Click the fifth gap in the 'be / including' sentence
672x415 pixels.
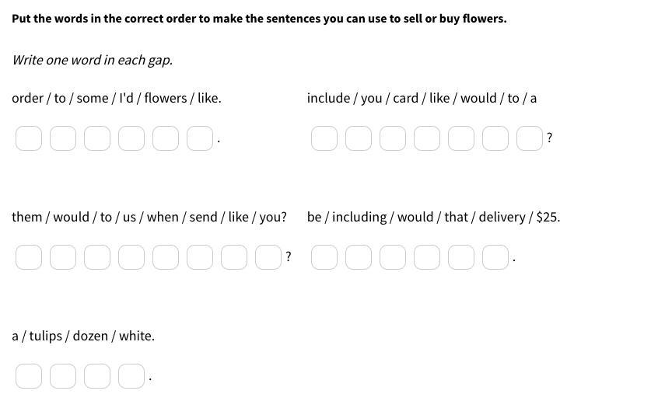[461, 257]
